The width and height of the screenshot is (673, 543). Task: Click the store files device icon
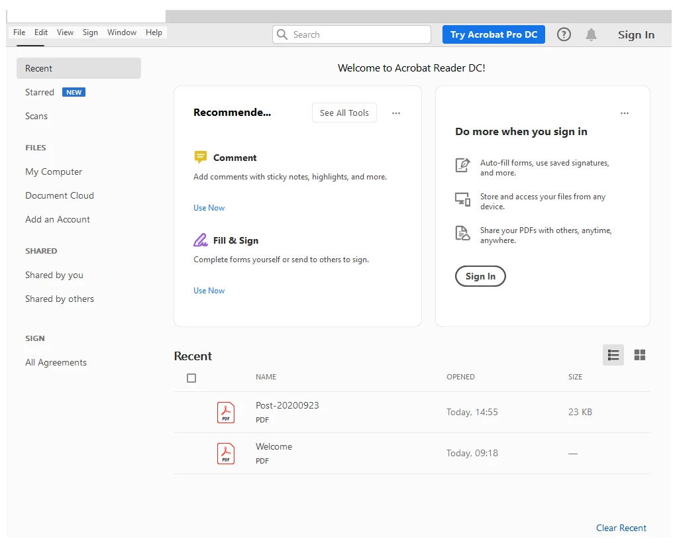tap(462, 199)
